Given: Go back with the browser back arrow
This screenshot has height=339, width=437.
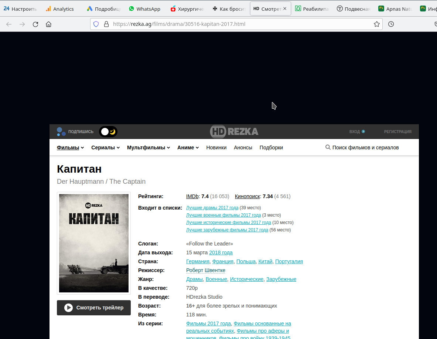Looking at the screenshot, I should pos(9,24).
